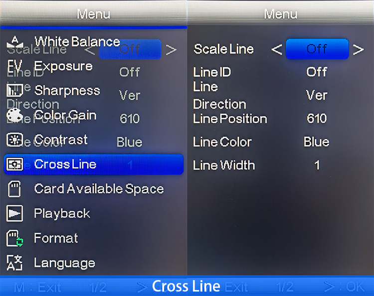
Task: Open the Card Available Space SD icon
Action: [x=14, y=189]
